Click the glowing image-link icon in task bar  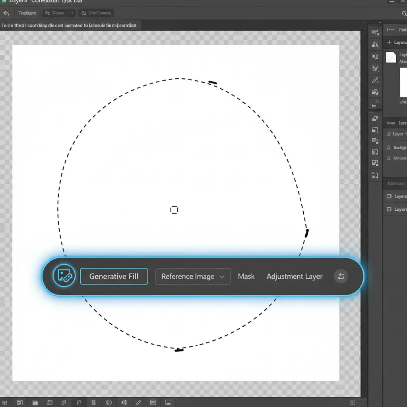[x=64, y=276]
